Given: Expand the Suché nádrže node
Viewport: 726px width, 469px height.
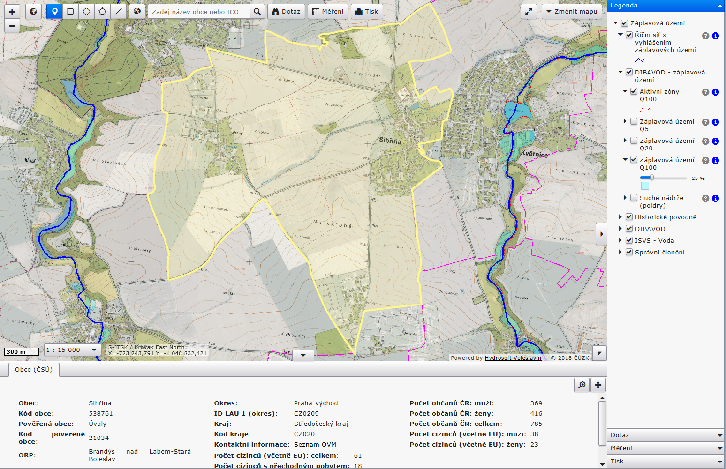Looking at the screenshot, I should click(625, 198).
